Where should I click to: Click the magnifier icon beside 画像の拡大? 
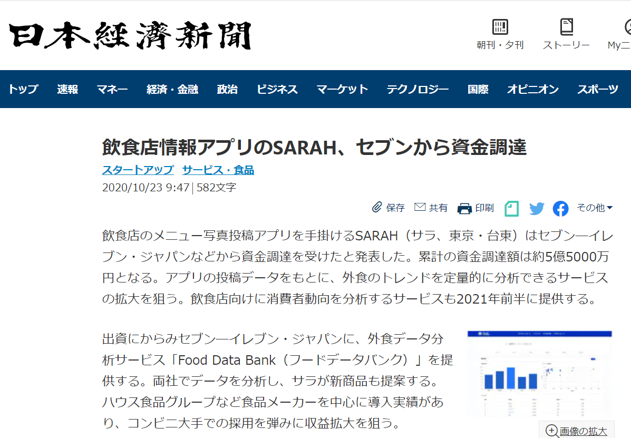[552, 431]
